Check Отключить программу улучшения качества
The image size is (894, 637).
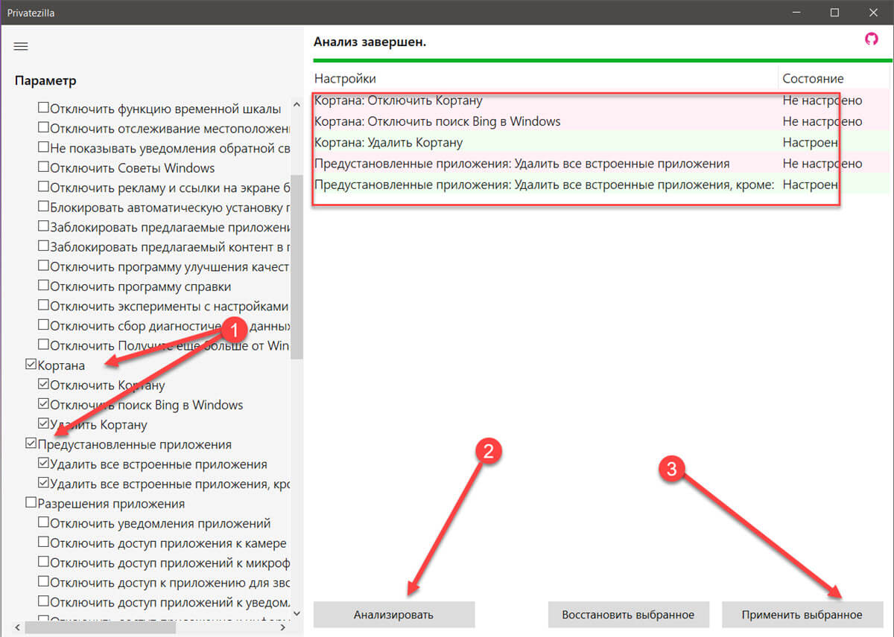coord(43,266)
